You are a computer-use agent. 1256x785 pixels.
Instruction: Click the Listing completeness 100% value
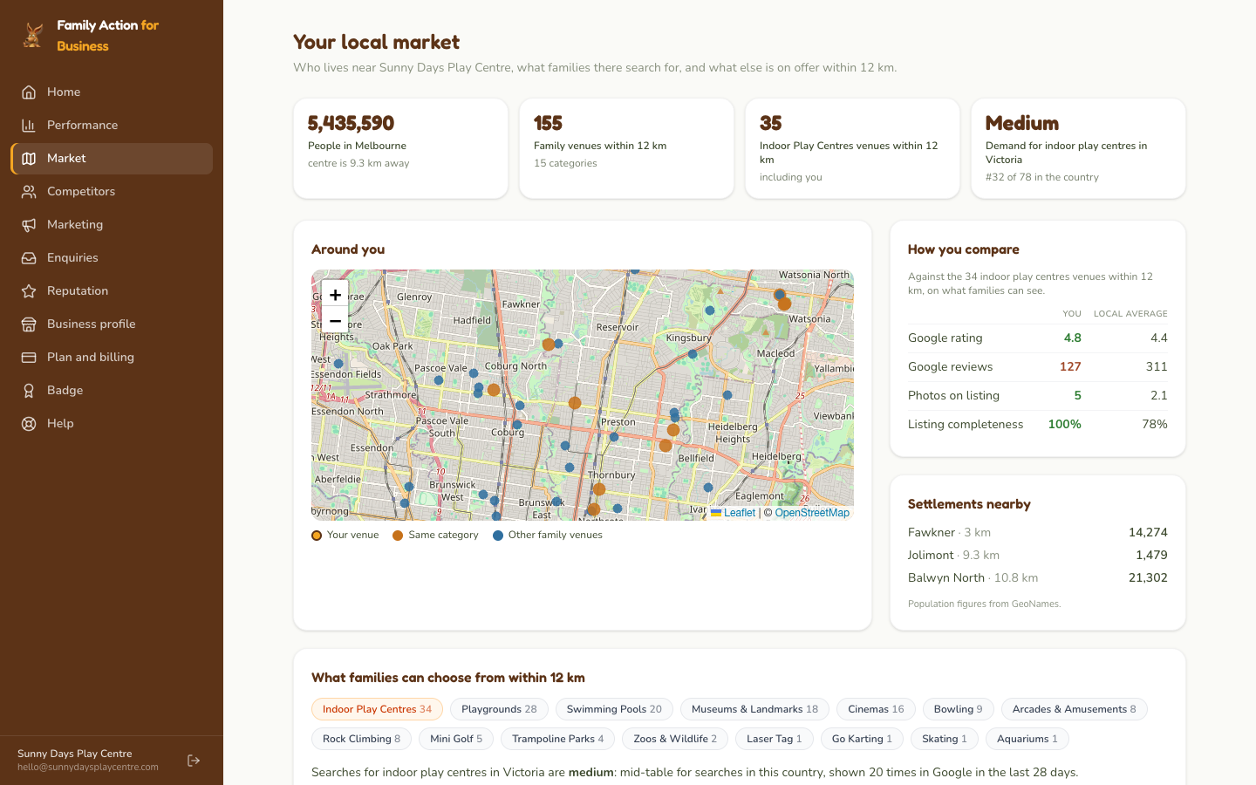1064,425
